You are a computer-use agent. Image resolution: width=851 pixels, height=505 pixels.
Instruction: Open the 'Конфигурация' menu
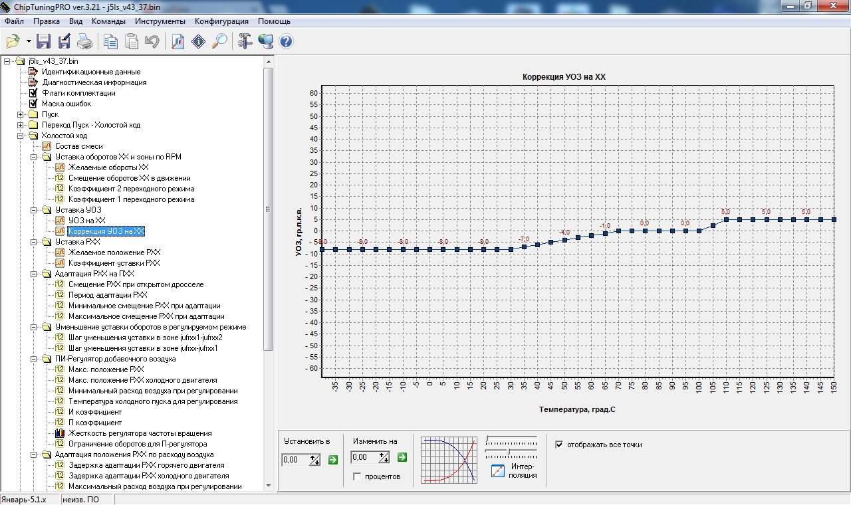[221, 21]
